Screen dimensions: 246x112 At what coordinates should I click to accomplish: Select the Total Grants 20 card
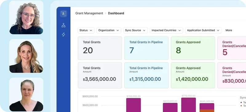coord(100,48)
